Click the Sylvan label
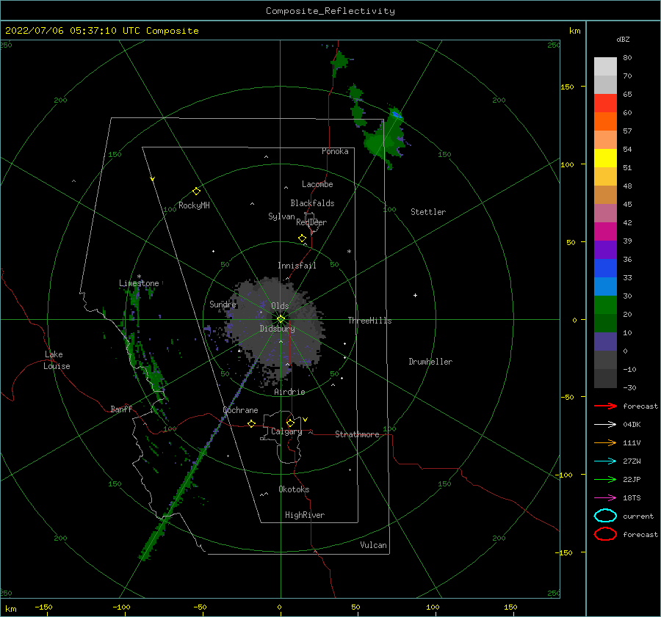Screen dimensions: 661x617 281,216
